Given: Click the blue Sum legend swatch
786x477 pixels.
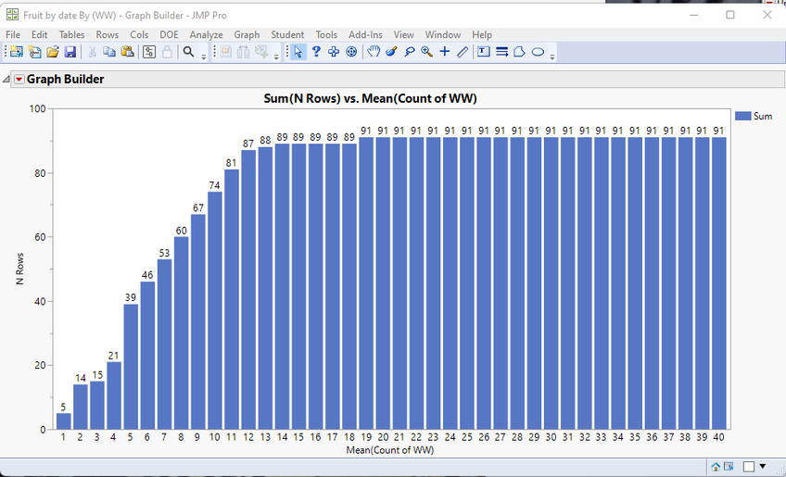Looking at the screenshot, I should point(742,116).
